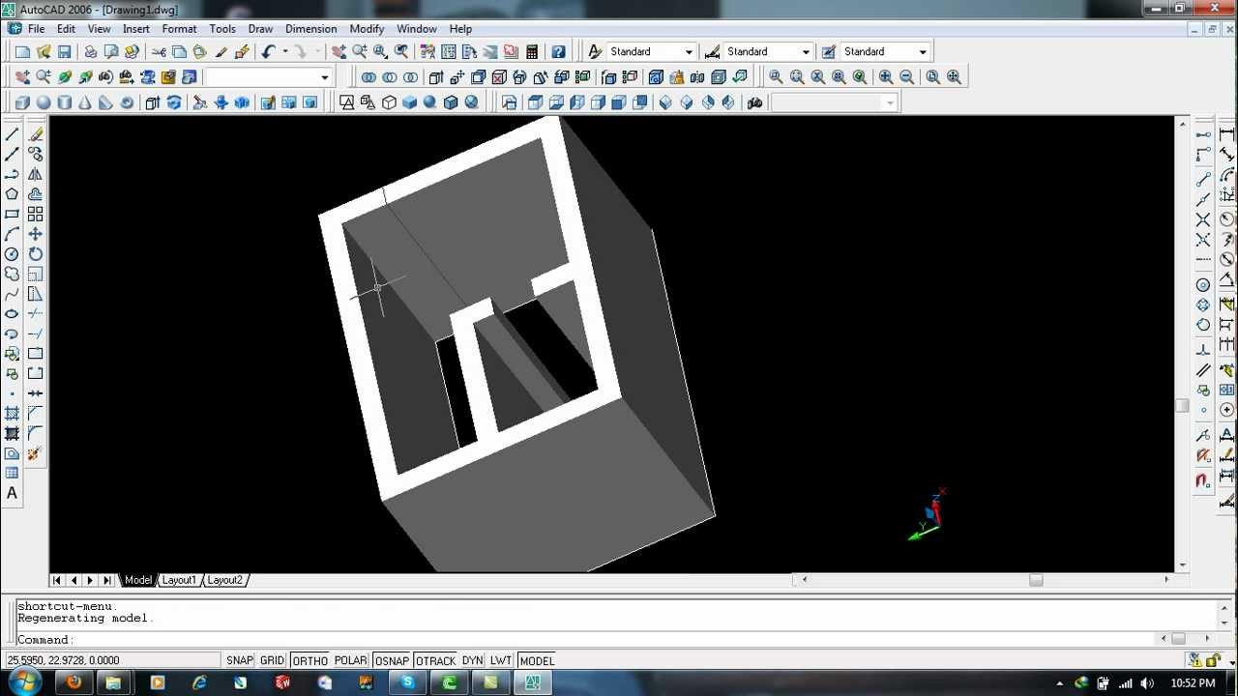The image size is (1238, 696).
Task: Click the Zoom Out minus magnifier icon
Action: pos(907,77)
